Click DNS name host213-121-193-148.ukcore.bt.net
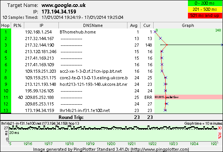 tap(94, 84)
